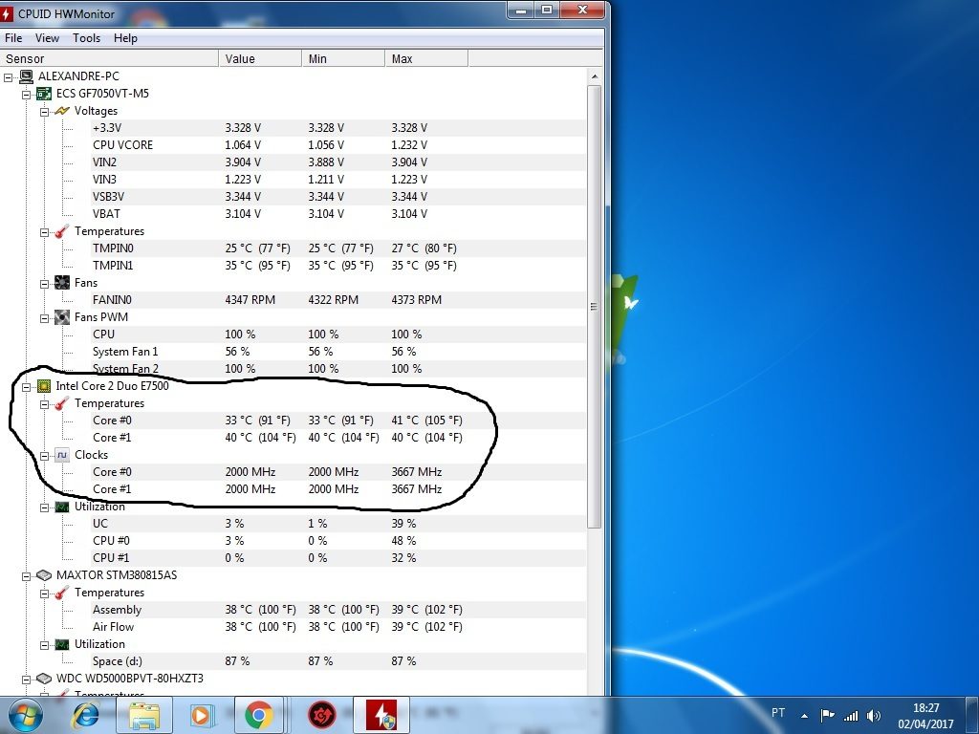Click the Sensor column header
This screenshot has height=734, width=979.
point(109,58)
